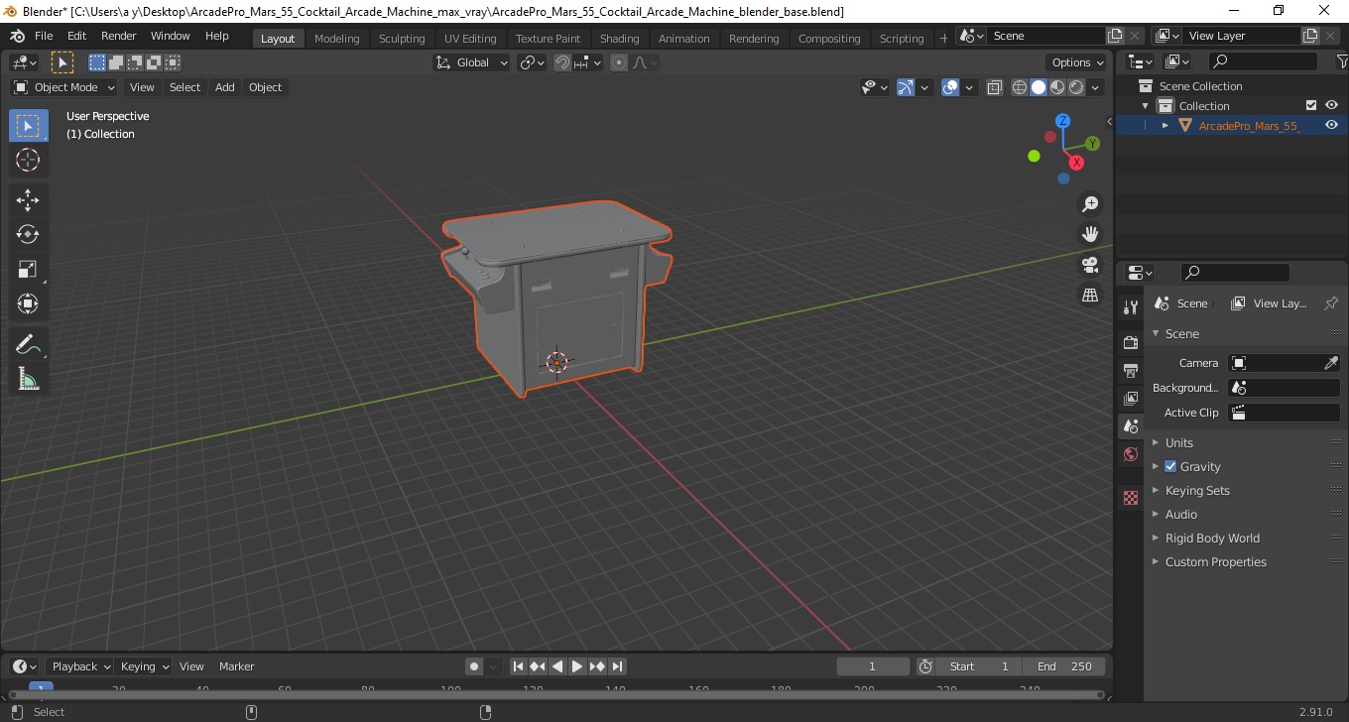Click the 3D Cursor tool
1349x722 pixels.
point(28,160)
